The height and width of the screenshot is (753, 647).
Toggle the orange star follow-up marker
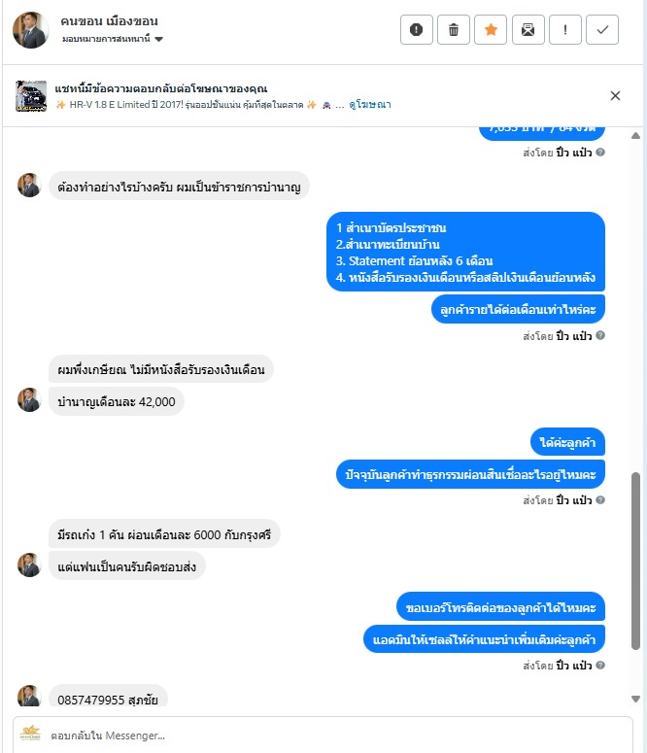click(491, 30)
